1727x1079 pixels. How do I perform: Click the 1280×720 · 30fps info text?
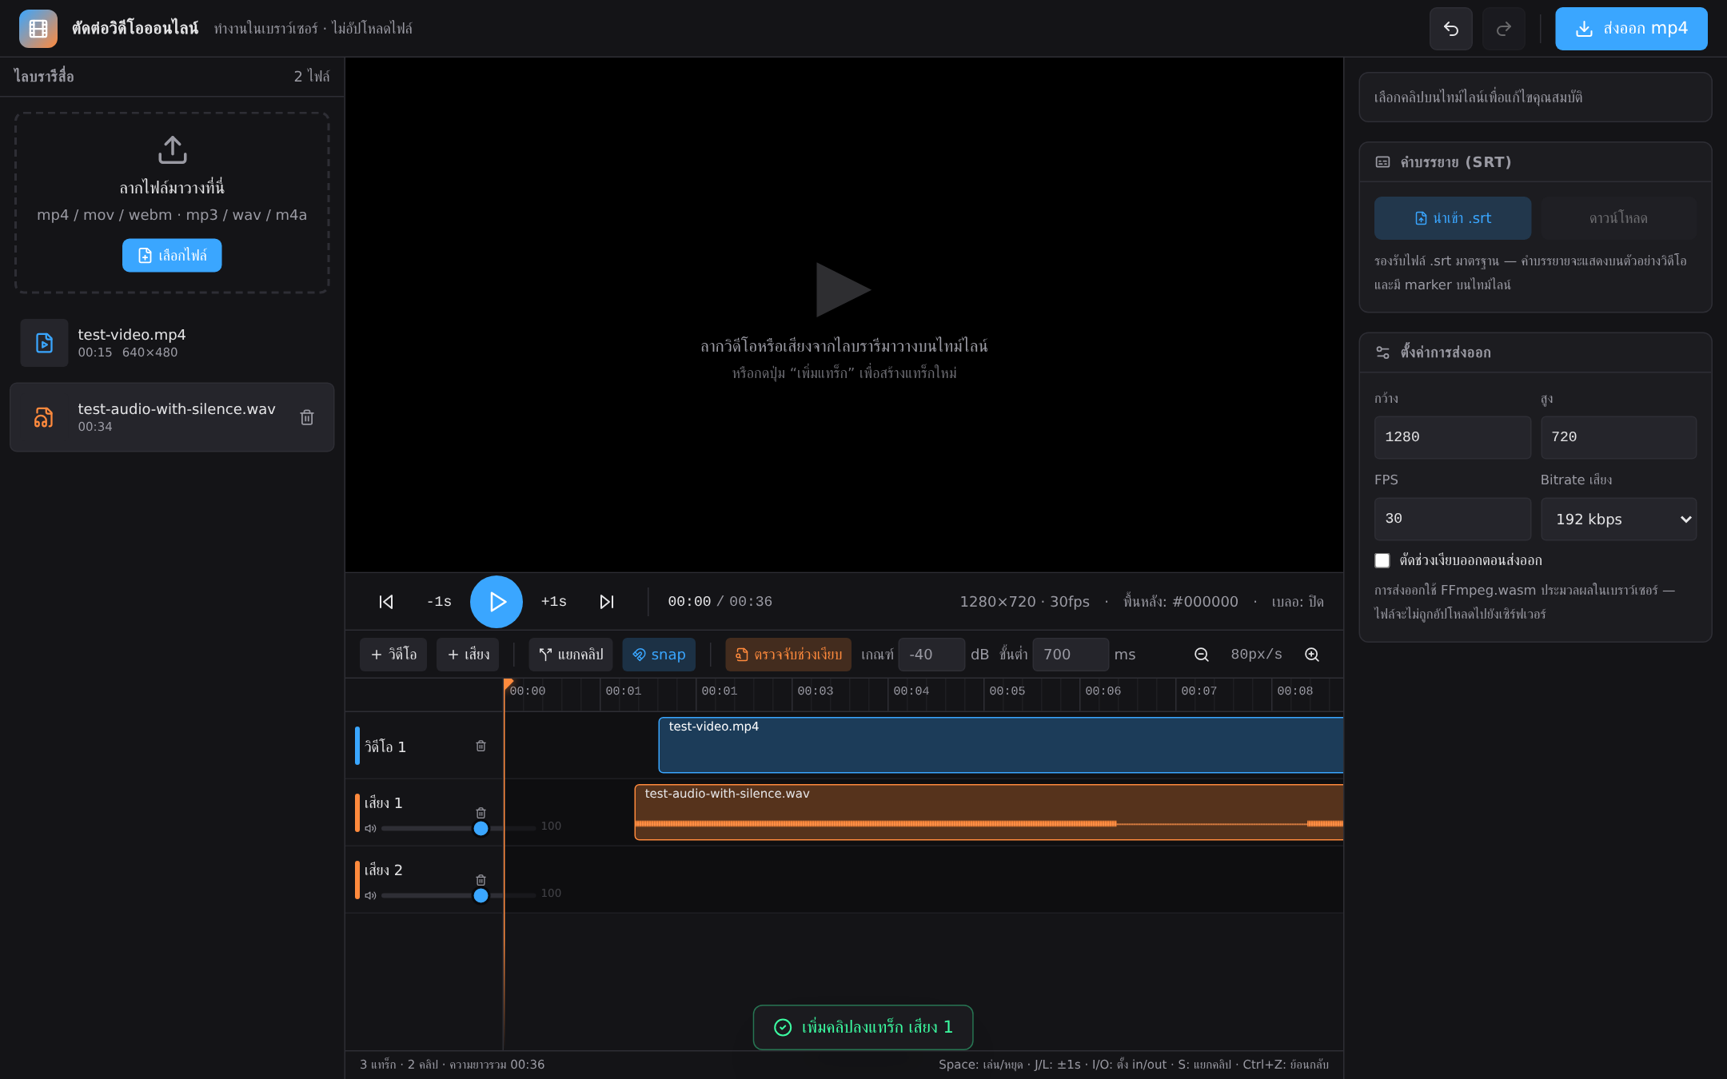[1024, 602]
